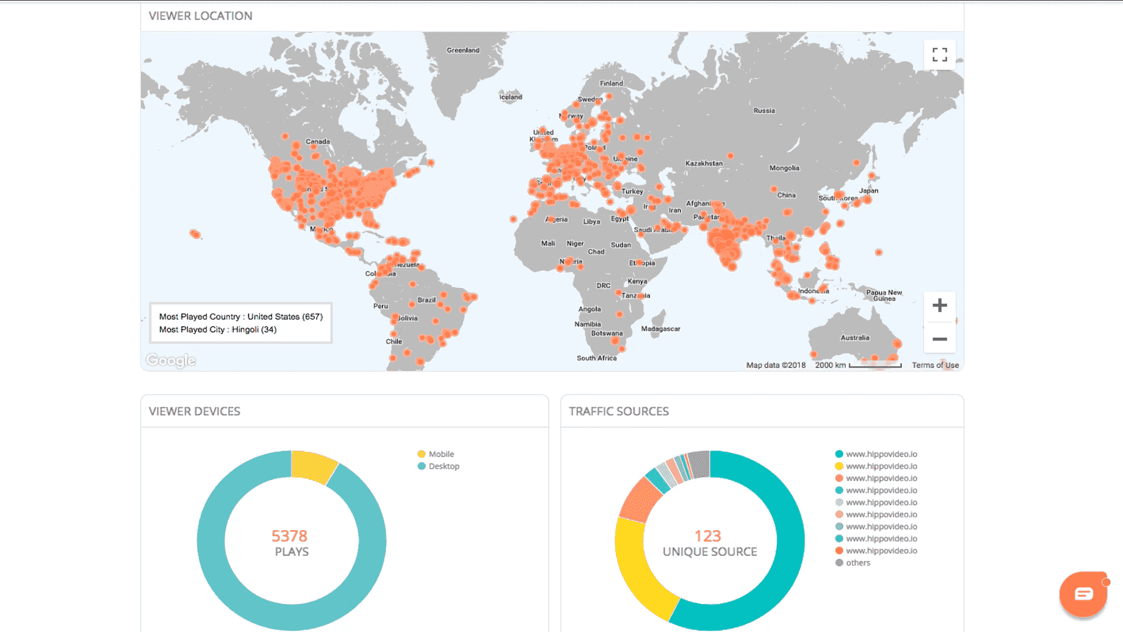Viewport: 1123px width, 632px height.
Task: Click the TRAFFIC SOURCES panel header
Action: click(x=619, y=411)
